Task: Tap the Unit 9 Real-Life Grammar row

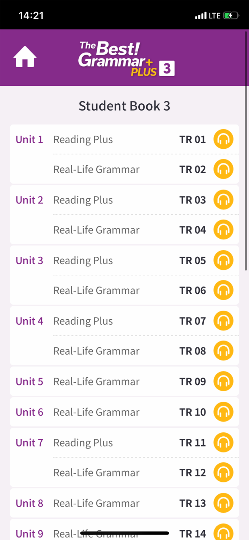Action: (96, 533)
